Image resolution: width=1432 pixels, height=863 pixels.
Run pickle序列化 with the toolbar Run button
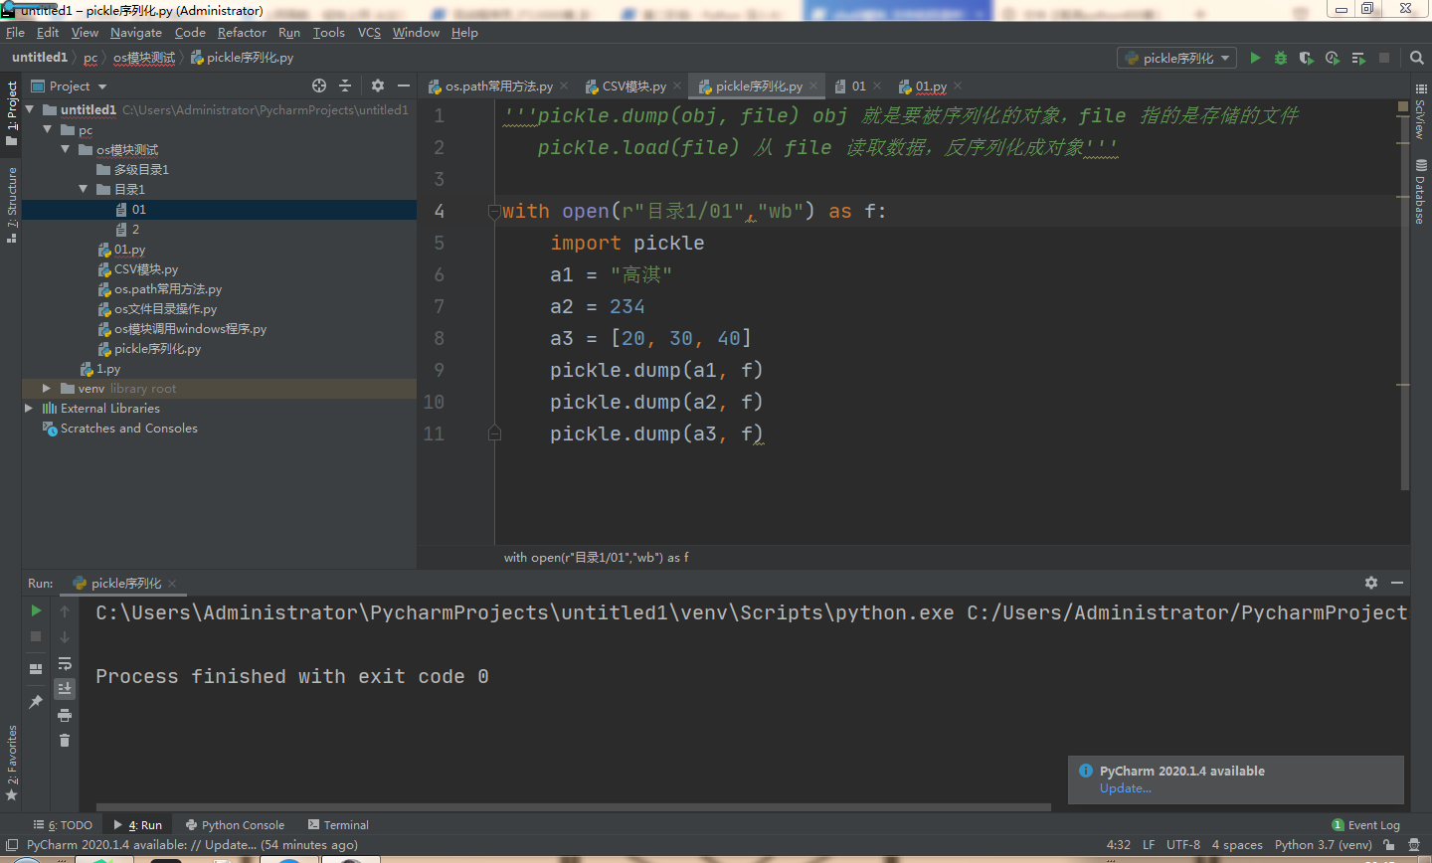(1255, 58)
